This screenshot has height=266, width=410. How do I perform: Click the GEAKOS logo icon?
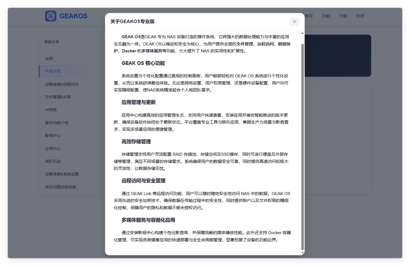pos(50,16)
